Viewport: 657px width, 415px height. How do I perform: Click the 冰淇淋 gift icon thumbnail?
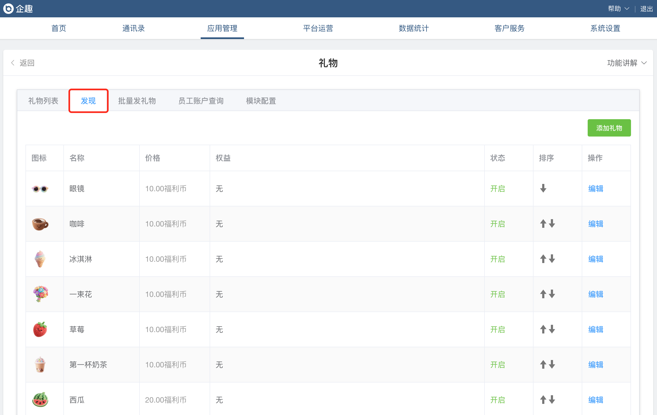(x=40, y=259)
